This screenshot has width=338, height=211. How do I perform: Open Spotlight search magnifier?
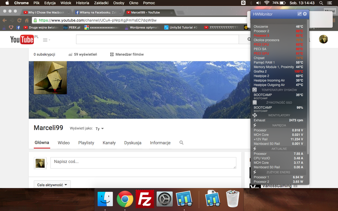(321, 3)
